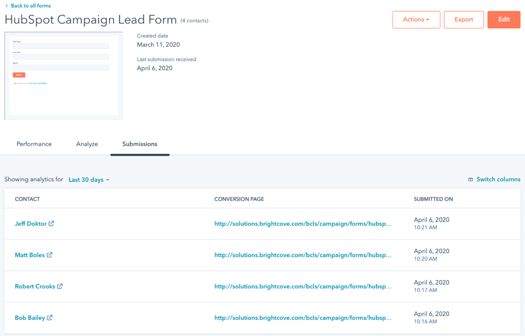Click the (4 contacts) count label

(194, 21)
